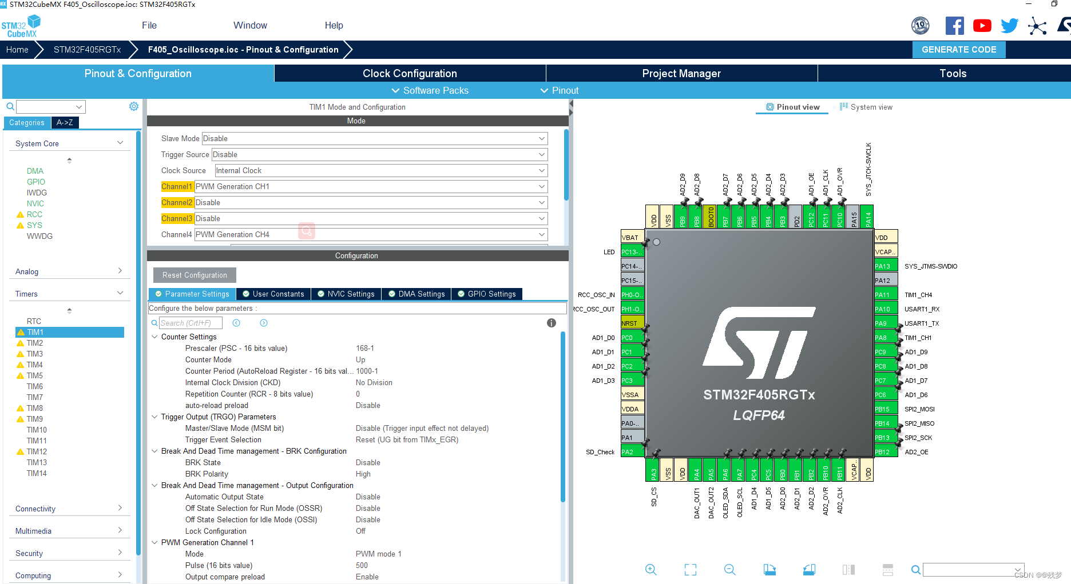Image resolution: width=1071 pixels, height=584 pixels.
Task: Collapse the mode panel arrow handle
Action: (x=571, y=109)
